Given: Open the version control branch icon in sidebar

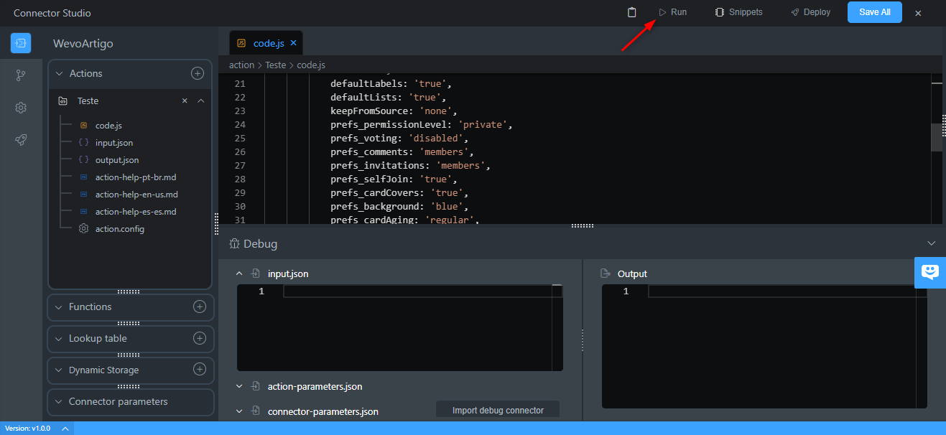Looking at the screenshot, I should pyautogui.click(x=20, y=75).
